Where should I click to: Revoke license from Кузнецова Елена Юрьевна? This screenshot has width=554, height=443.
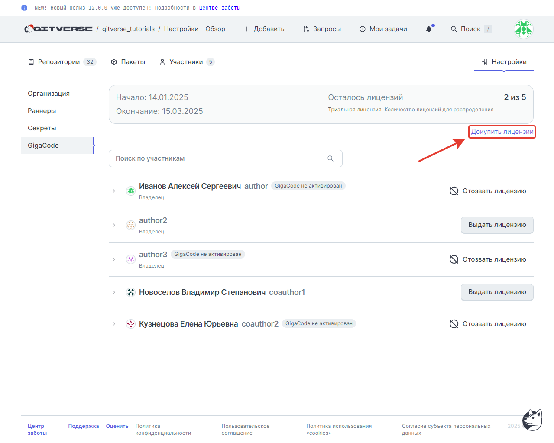tap(488, 324)
